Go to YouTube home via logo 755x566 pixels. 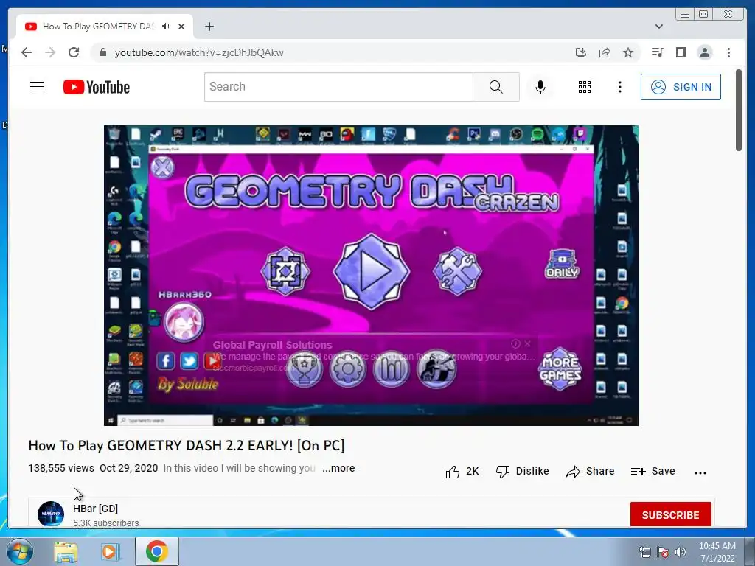(97, 87)
